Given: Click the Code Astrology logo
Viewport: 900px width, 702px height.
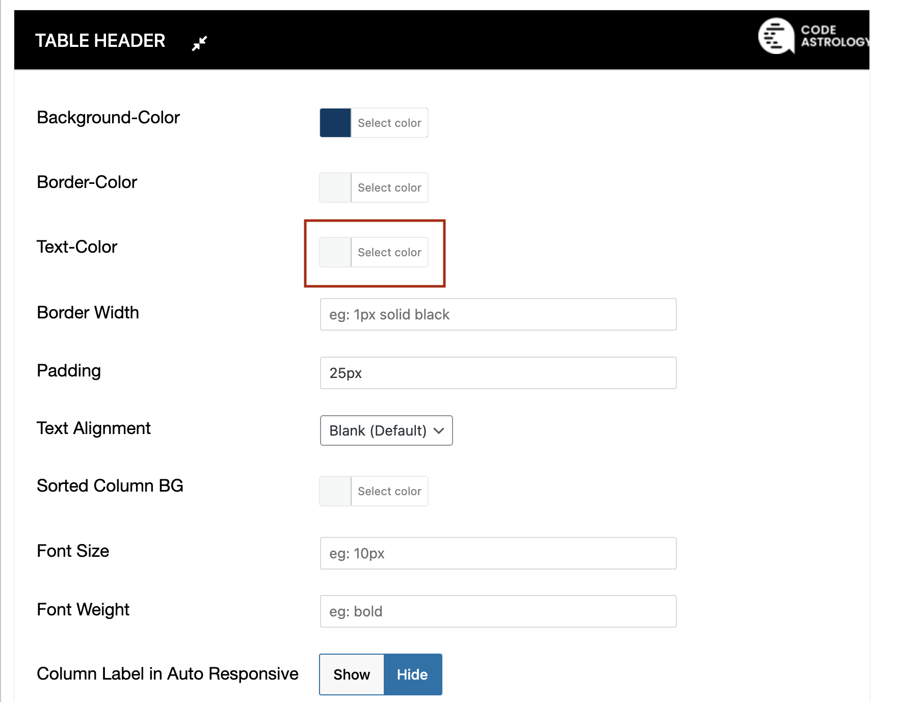Looking at the screenshot, I should (x=776, y=36).
